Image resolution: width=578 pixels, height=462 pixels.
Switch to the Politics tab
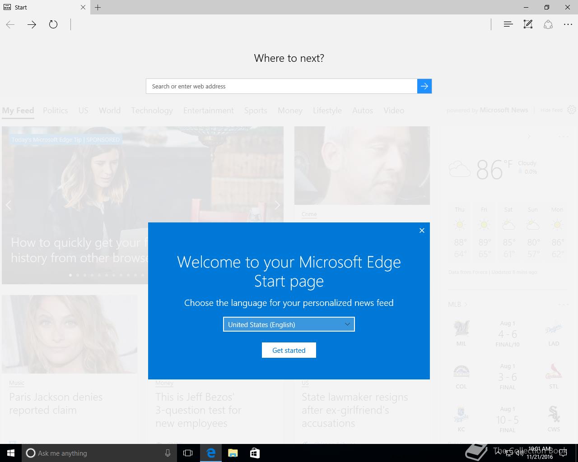pyautogui.click(x=56, y=111)
